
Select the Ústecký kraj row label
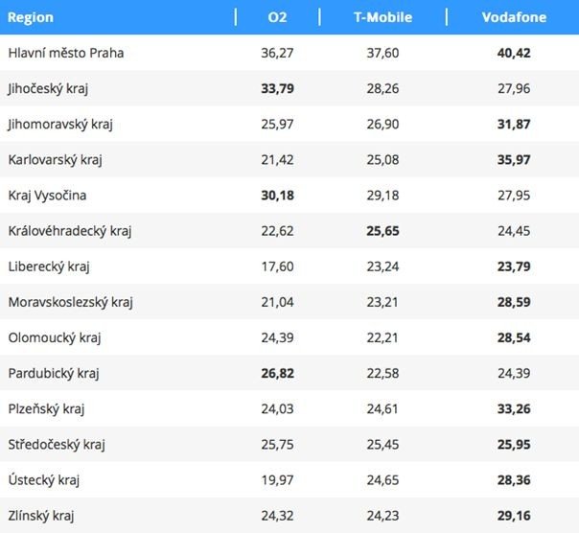point(45,479)
